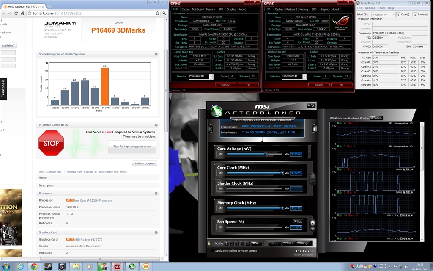Image resolution: width=433 pixels, height=271 pixels.
Task: Open Core Temp Tools menu
Action: point(381,8)
